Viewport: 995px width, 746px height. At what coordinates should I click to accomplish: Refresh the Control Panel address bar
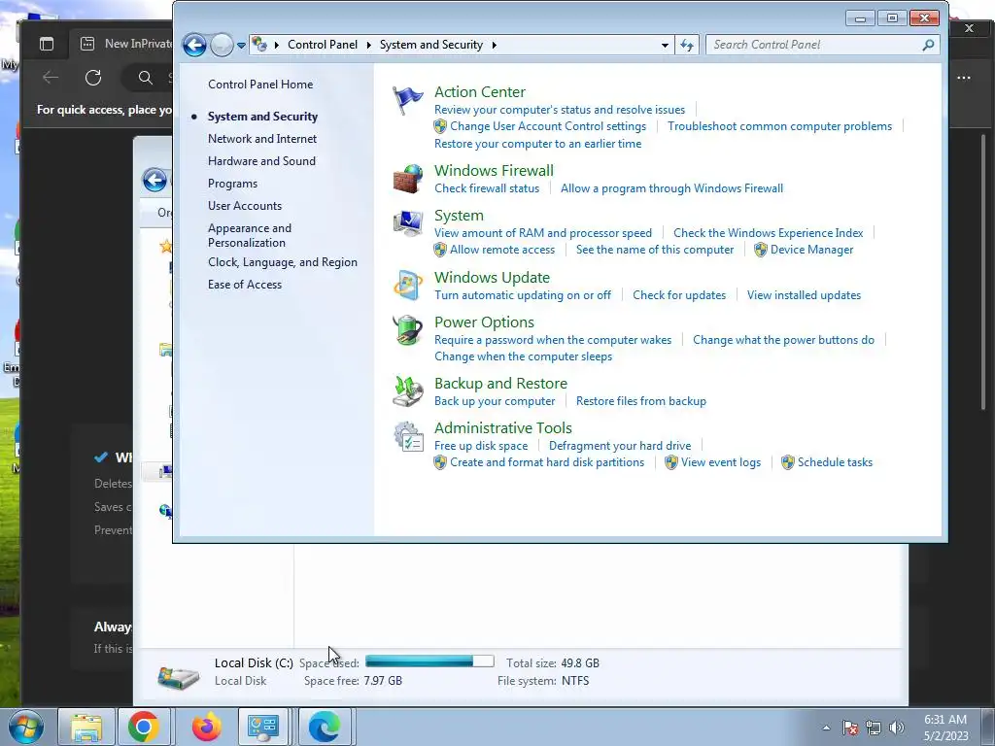[x=687, y=45]
